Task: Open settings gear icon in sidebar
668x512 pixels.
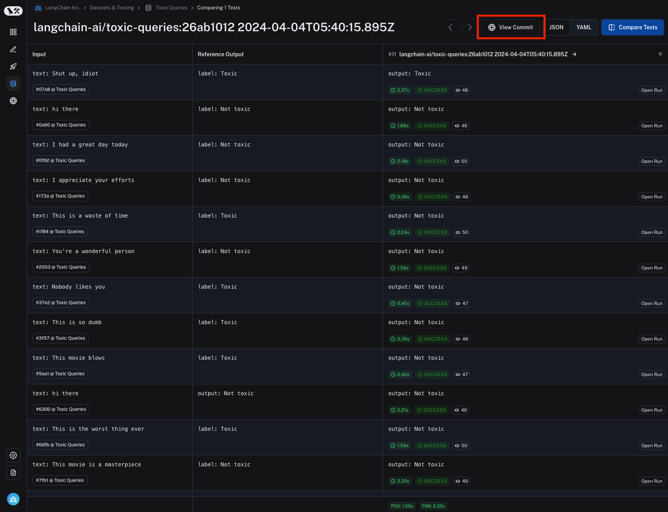Action: point(13,455)
